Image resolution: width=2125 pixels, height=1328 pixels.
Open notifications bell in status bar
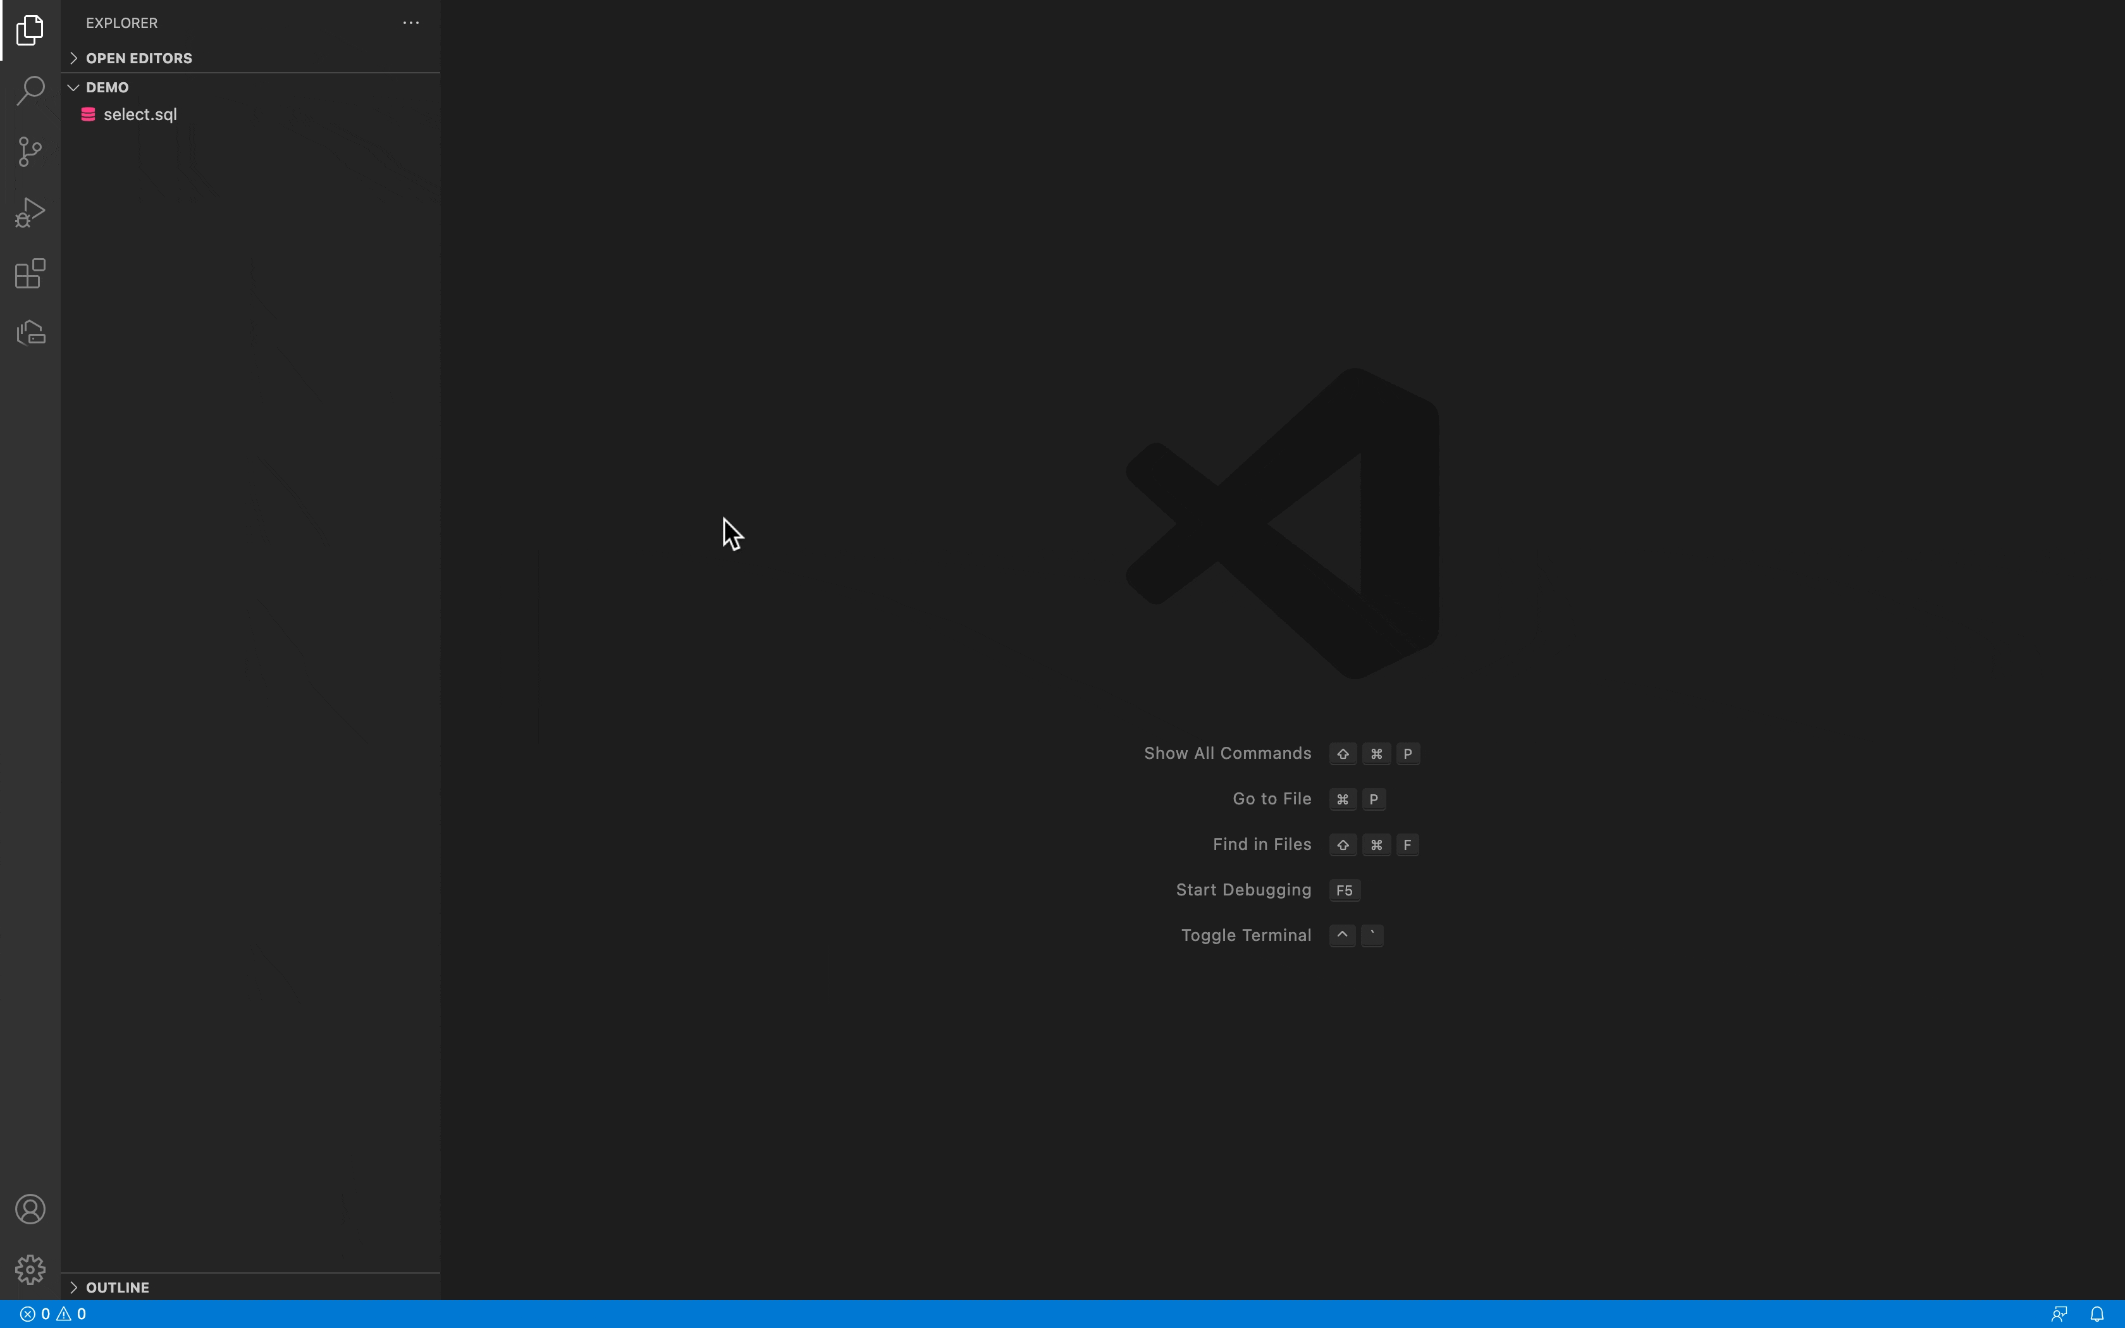[2097, 1314]
